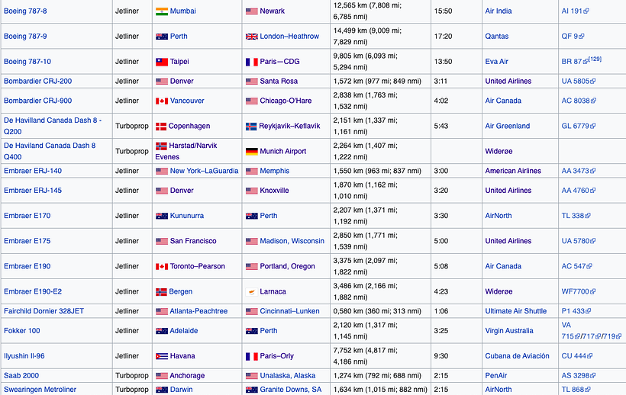The image size is (626, 395).
Task: Open the Boeing 787-8 article link
Action: pyautogui.click(x=25, y=11)
